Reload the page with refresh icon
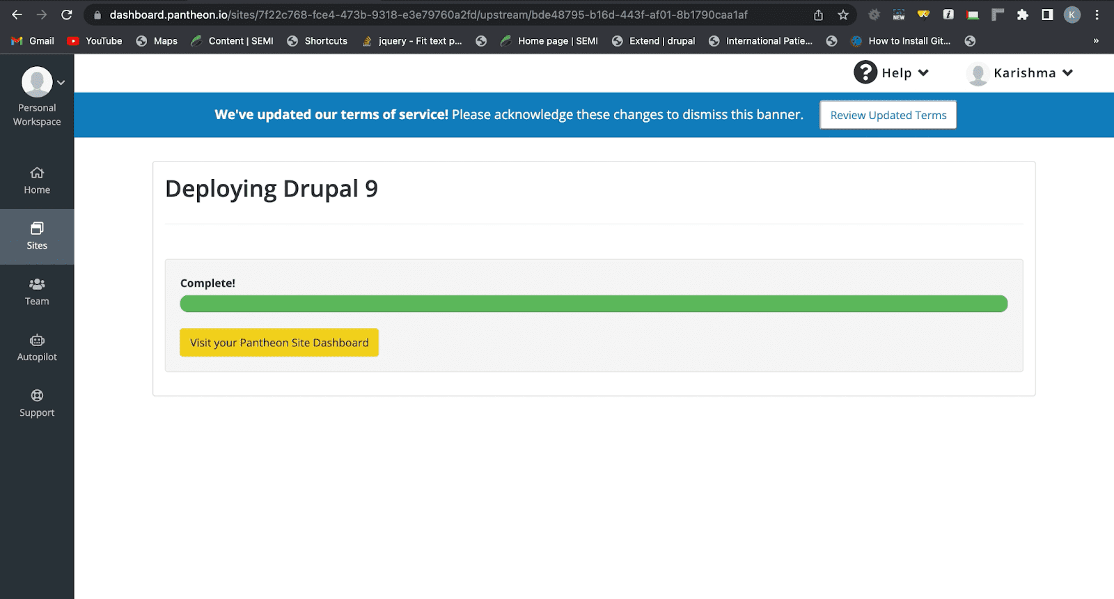Screen dimensions: 1114x599 67,15
